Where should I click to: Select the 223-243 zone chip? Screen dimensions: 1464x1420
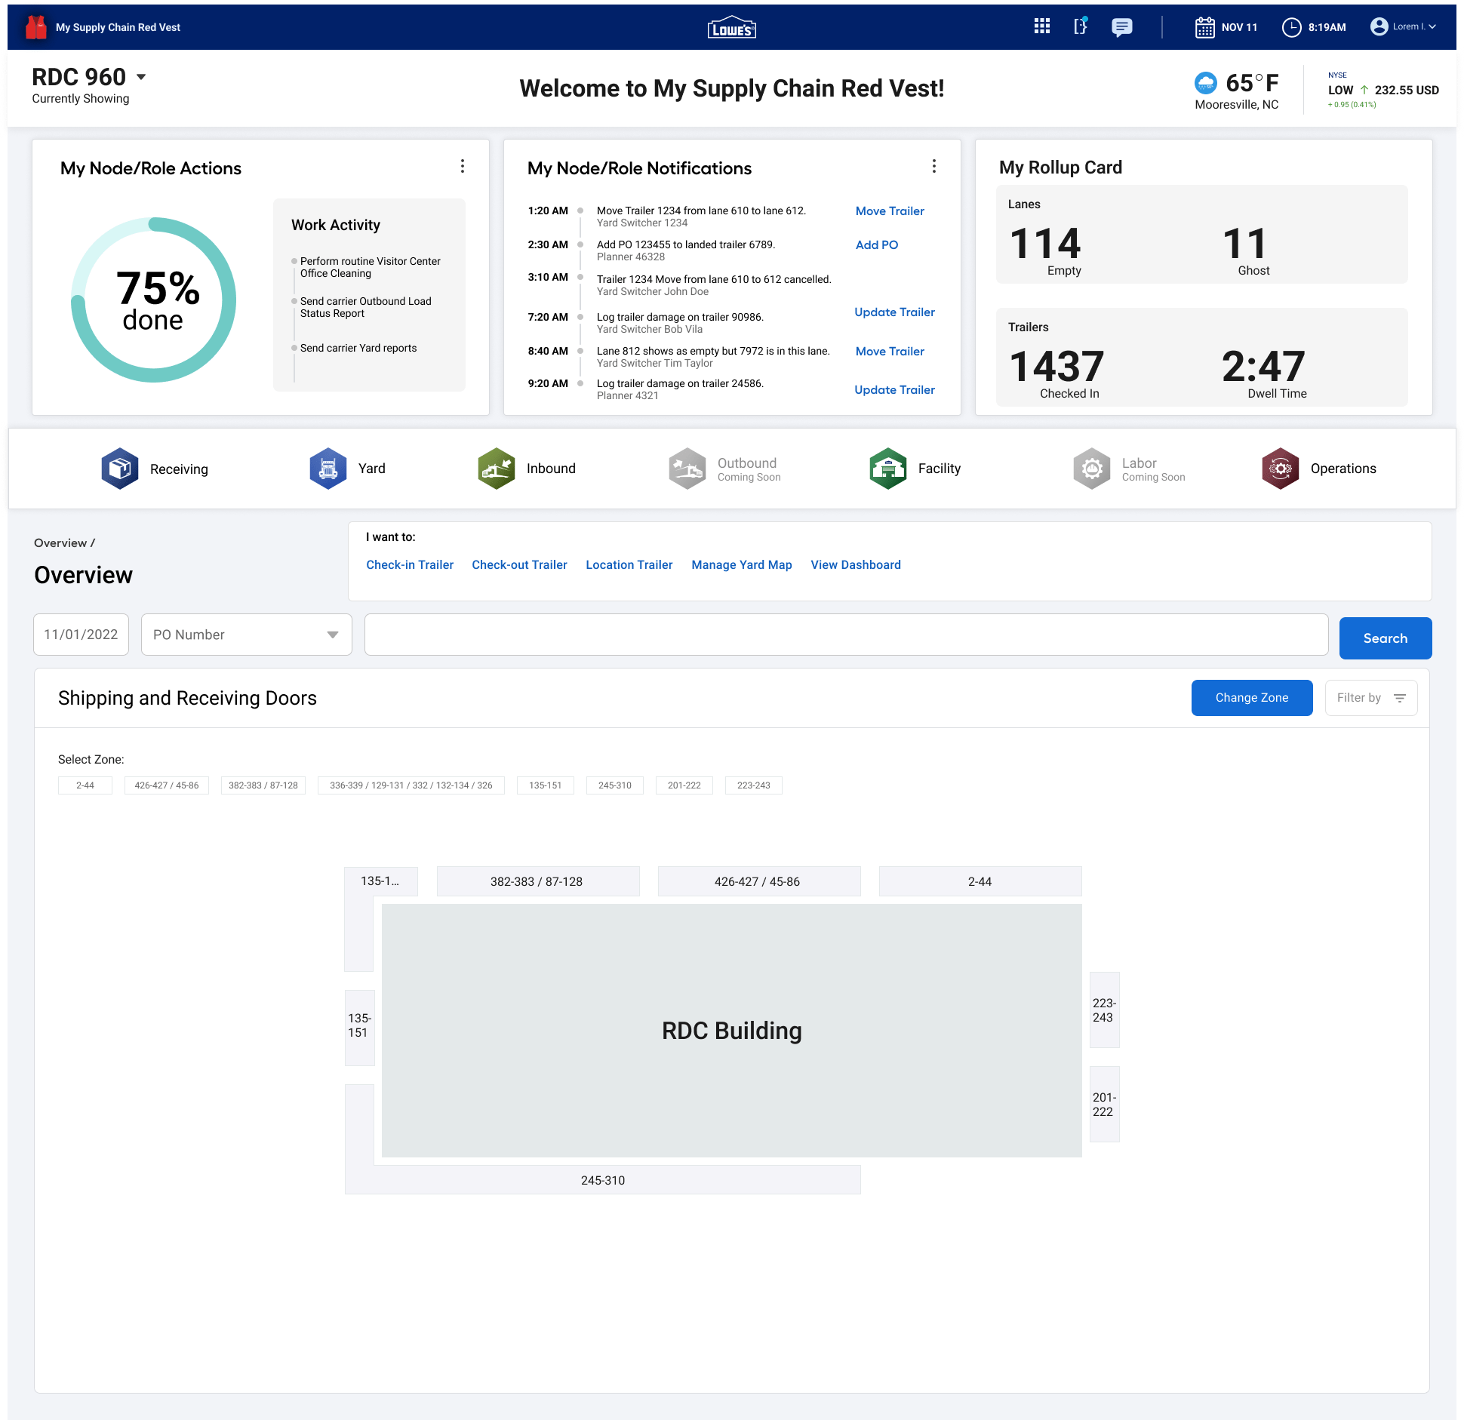pyautogui.click(x=753, y=785)
